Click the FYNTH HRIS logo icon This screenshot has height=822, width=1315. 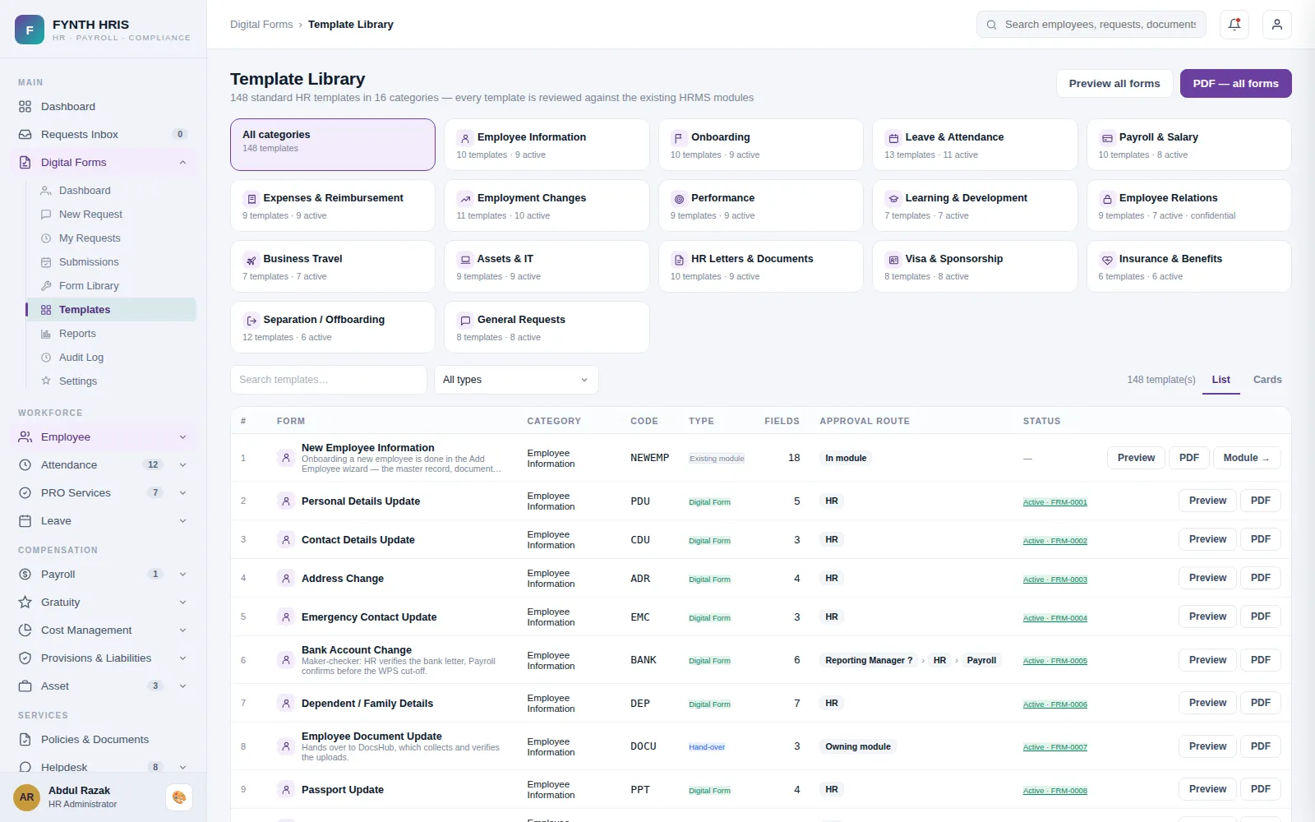pyautogui.click(x=30, y=30)
